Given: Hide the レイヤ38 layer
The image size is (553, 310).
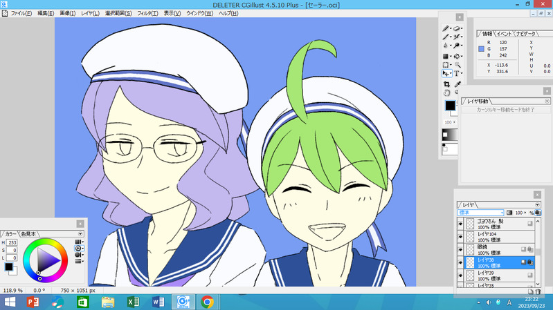Looking at the screenshot, I should pos(460,263).
